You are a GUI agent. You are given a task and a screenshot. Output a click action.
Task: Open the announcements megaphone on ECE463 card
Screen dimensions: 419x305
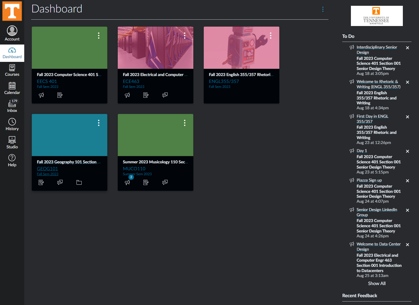coord(127,95)
